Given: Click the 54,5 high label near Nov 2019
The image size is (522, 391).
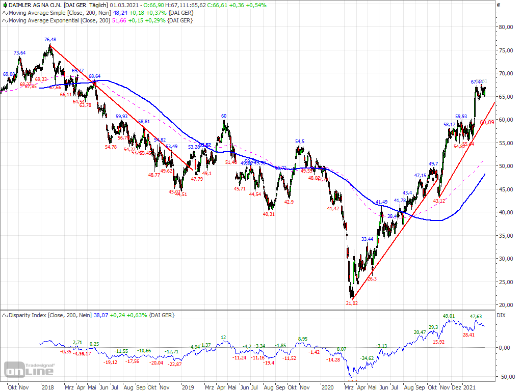Looking at the screenshot, I should pyautogui.click(x=300, y=142).
